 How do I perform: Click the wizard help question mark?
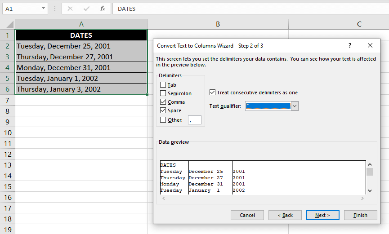point(350,46)
